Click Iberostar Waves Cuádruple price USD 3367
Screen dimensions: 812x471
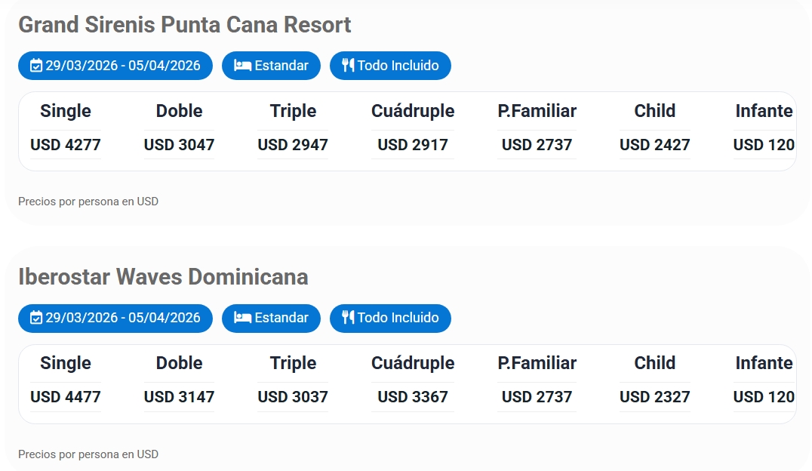(413, 397)
